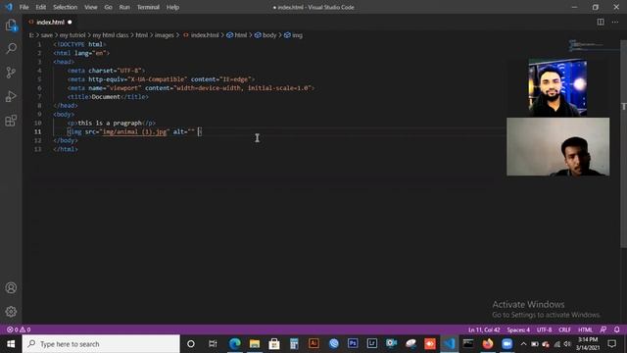
Task: Open the Go menu
Action: click(x=109, y=7)
